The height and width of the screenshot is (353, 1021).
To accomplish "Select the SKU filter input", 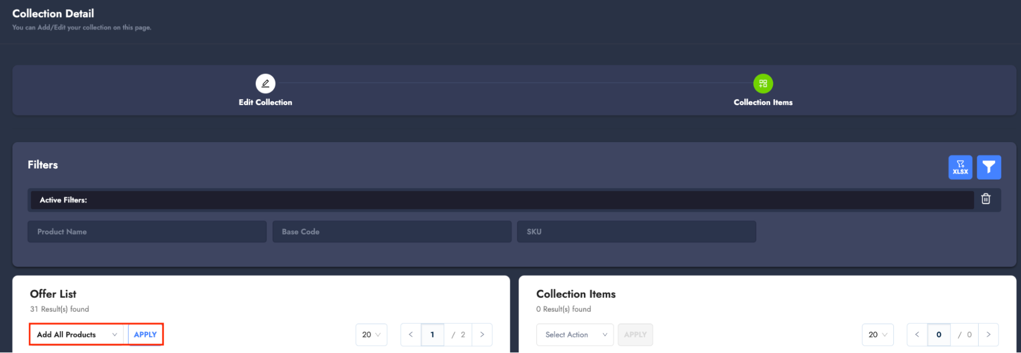I will (636, 231).
